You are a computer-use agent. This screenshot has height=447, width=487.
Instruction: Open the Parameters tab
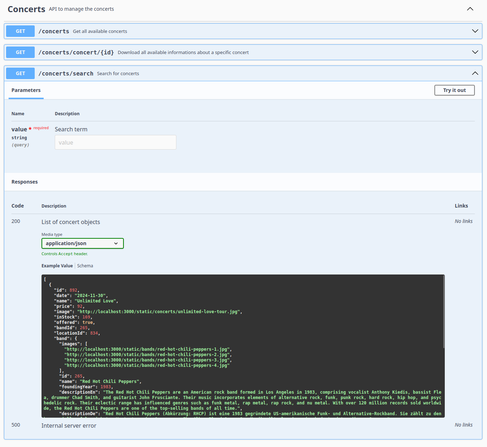[26, 90]
